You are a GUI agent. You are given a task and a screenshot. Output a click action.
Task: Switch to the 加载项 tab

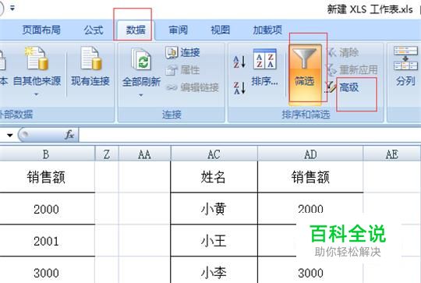coord(267,30)
